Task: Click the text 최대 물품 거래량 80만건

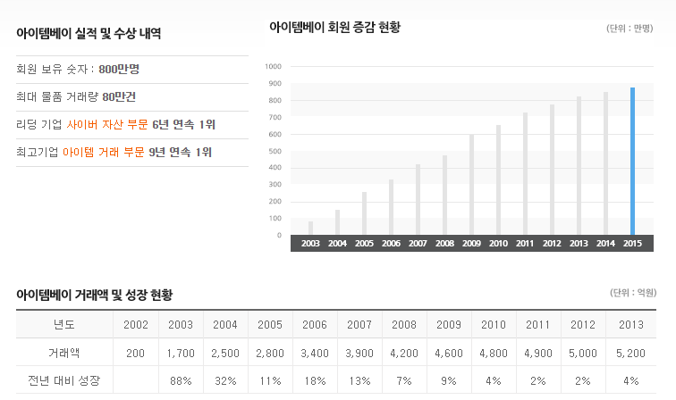Action: [76, 96]
